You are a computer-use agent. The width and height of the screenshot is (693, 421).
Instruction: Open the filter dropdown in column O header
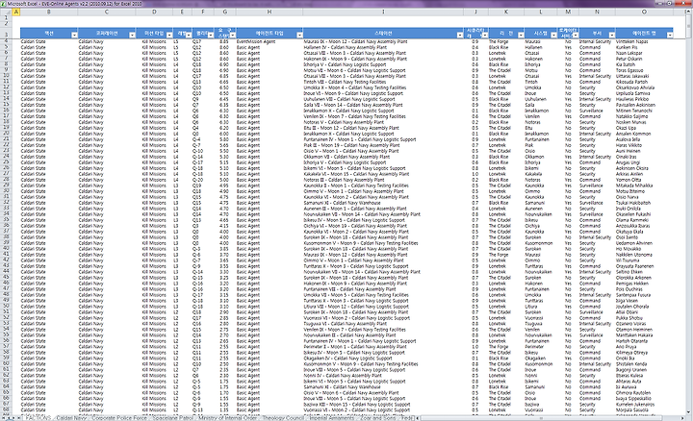click(670, 35)
